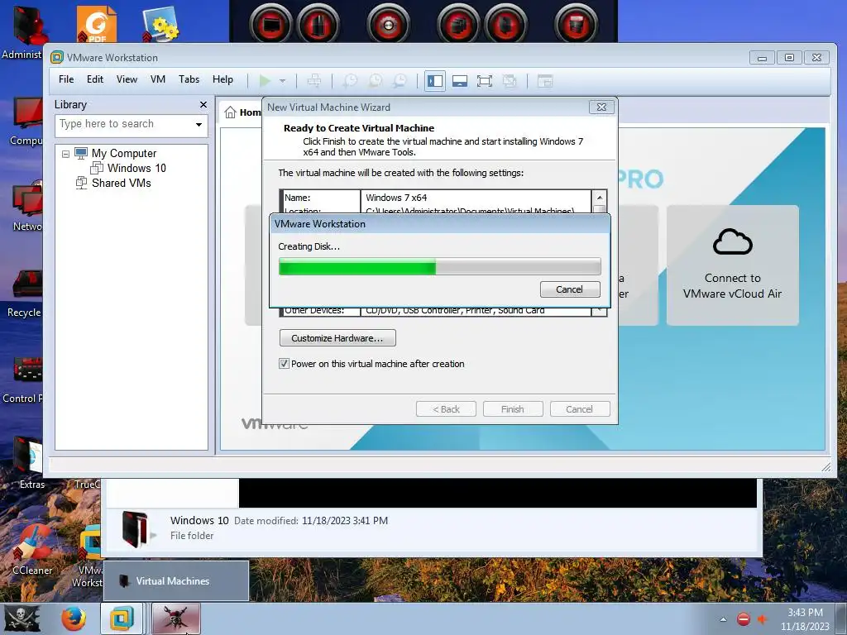Click the Full Screen mode toolbar icon
Viewport: 847px width, 635px height.
(485, 81)
